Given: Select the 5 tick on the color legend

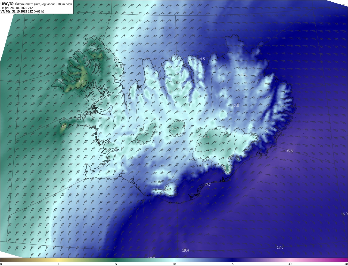Looking at the screenshot, I should [116, 264].
